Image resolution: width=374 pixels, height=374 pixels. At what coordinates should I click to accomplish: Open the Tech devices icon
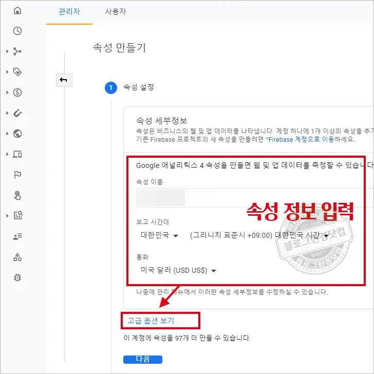[17, 154]
